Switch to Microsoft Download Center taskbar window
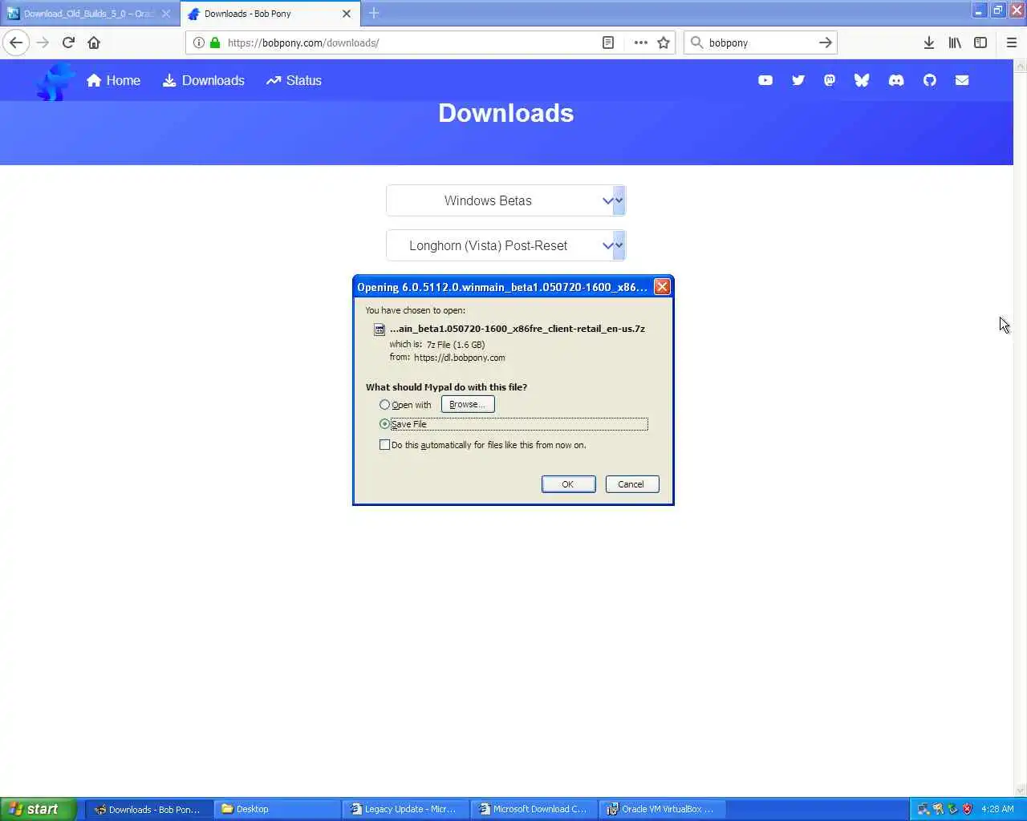 click(534, 809)
